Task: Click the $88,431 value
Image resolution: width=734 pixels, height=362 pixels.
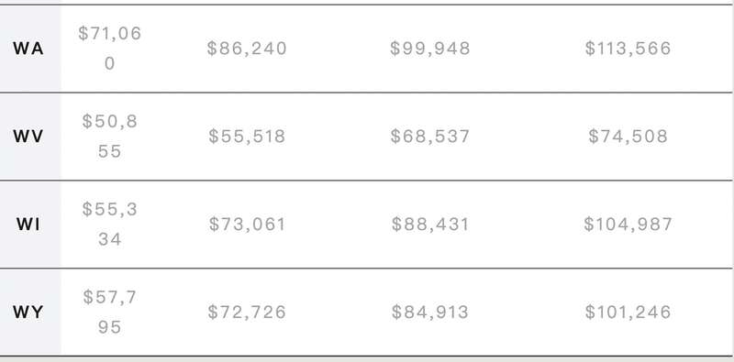Action: coord(430,225)
